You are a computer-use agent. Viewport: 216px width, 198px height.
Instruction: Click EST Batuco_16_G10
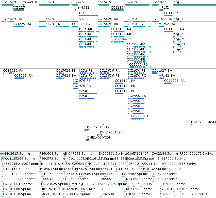coord(54,189)
